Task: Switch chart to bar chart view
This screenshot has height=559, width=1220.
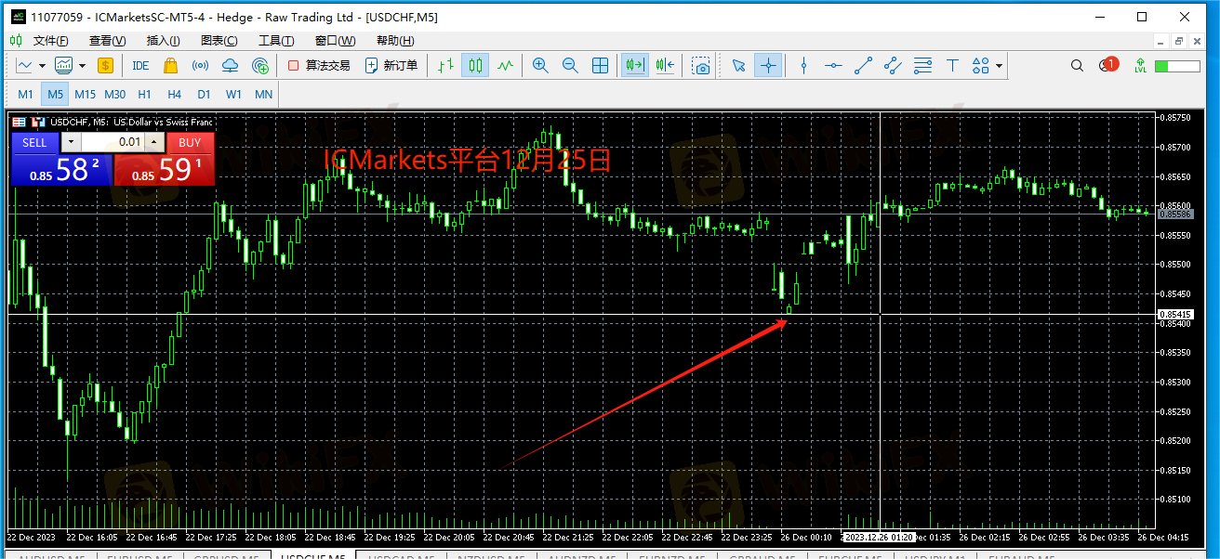Action: tap(445, 65)
